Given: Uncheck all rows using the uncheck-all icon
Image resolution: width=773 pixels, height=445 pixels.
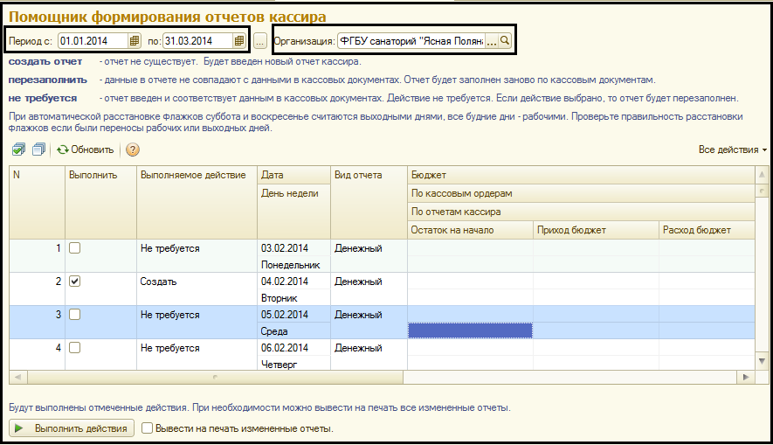Looking at the screenshot, I should pyautogui.click(x=38, y=149).
